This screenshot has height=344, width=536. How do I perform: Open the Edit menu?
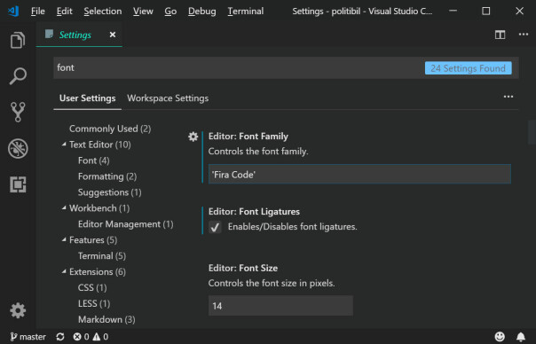tap(64, 12)
